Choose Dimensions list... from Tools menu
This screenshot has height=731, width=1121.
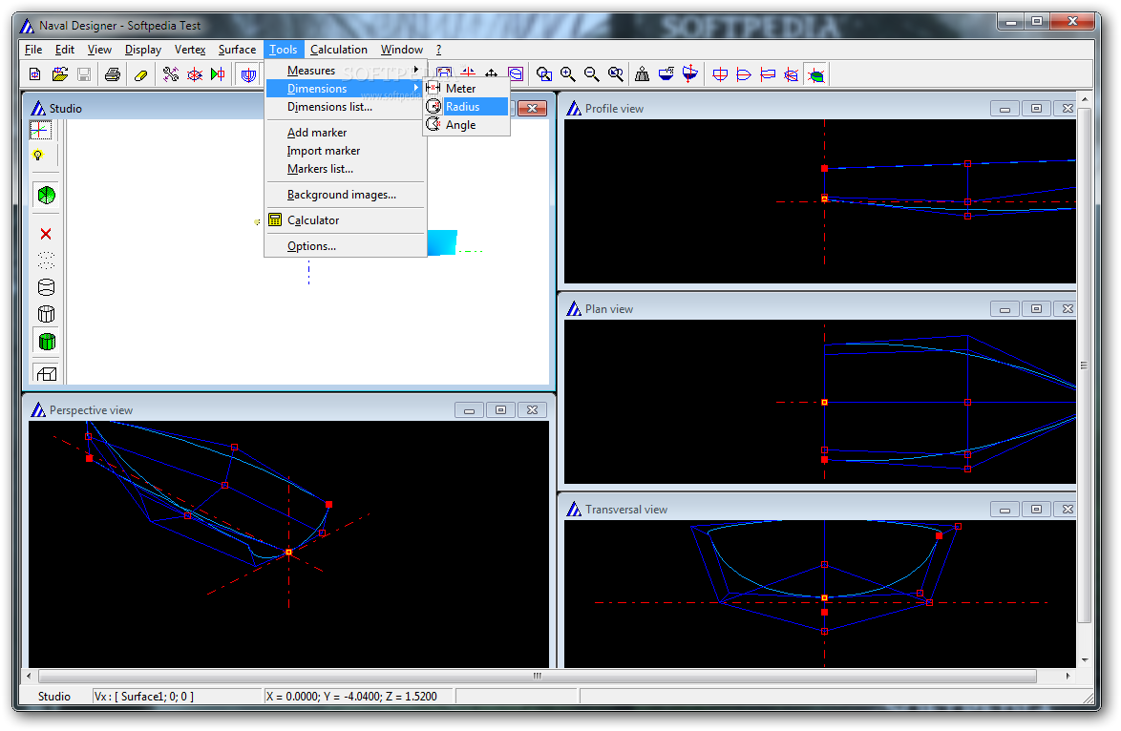[346, 107]
